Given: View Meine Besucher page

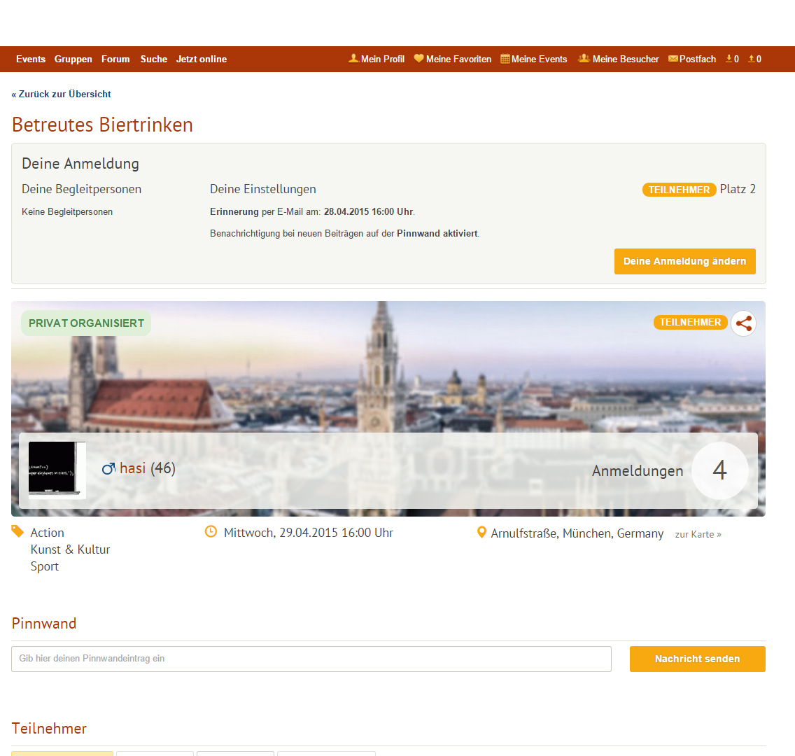Looking at the screenshot, I should pos(619,59).
